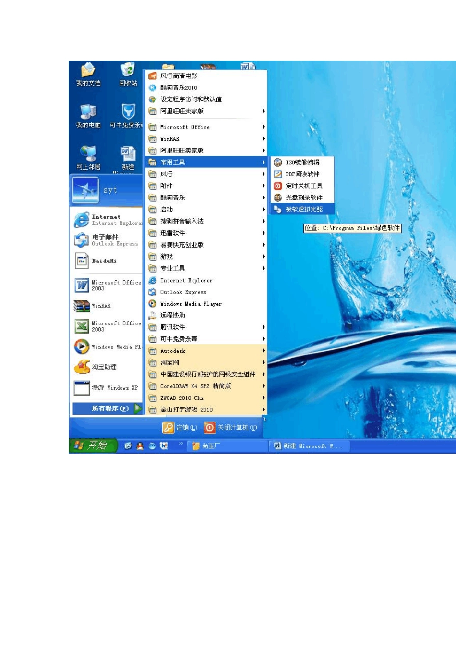Launch Windows Media Player in programs list
This screenshot has height=646, width=456.
206,304
